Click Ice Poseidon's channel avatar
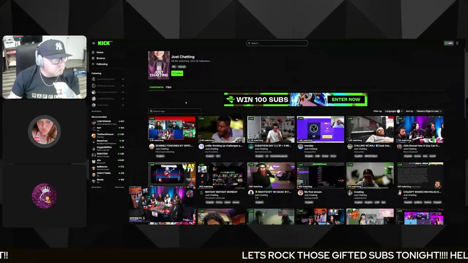The image size is (468, 263). point(201,146)
